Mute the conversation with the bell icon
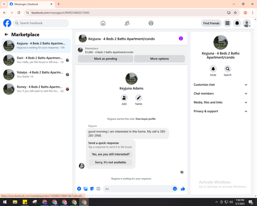This screenshot has height=206, width=257. pyautogui.click(x=213, y=69)
